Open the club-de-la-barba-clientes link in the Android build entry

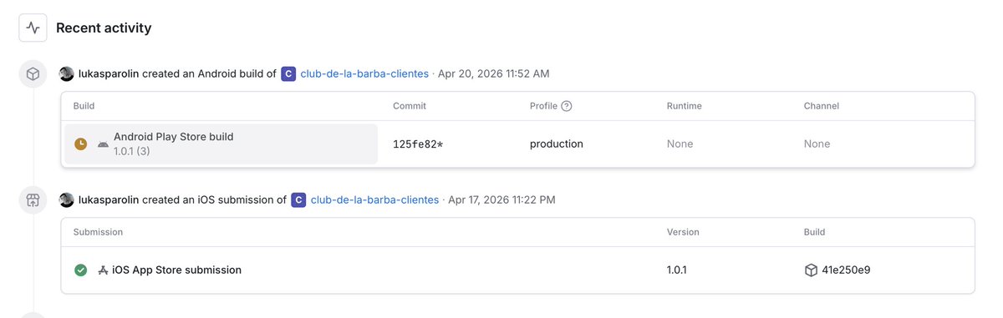point(364,73)
